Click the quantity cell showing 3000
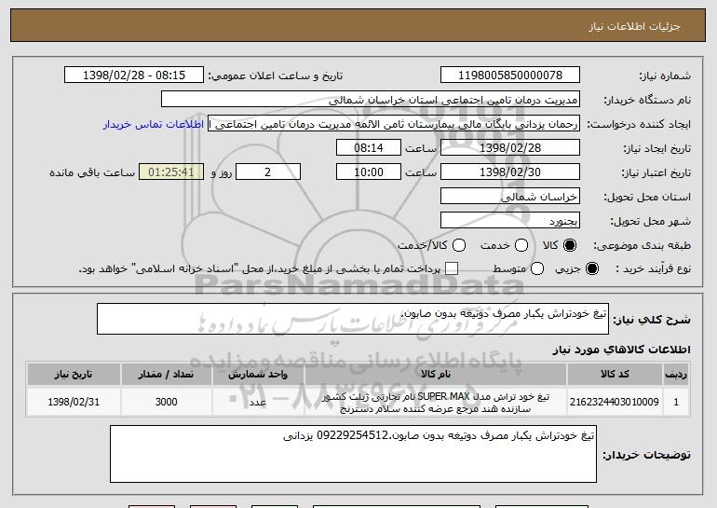Screen dimensions: 717x508 tap(166, 403)
